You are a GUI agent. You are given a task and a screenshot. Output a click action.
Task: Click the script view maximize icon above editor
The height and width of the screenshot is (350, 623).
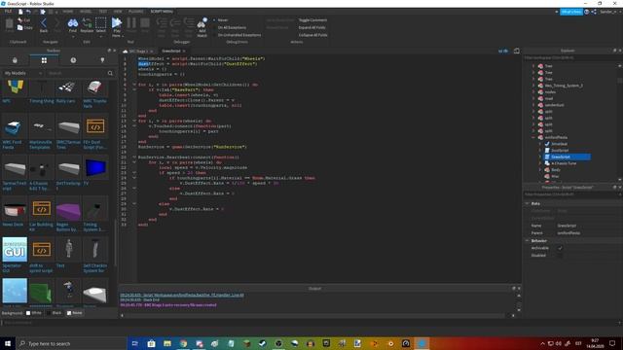tap(517, 51)
